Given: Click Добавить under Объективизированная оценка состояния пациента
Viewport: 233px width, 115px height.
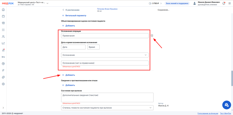Looking at the screenshot, I should point(68,26).
